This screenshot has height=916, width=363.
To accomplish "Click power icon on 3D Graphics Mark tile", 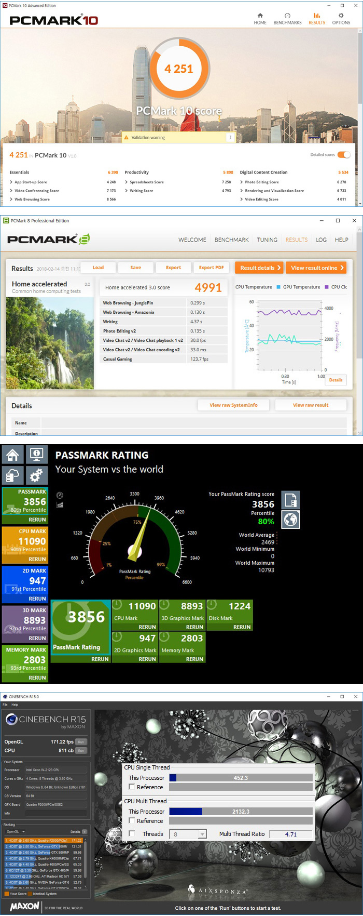I will tap(165, 605).
